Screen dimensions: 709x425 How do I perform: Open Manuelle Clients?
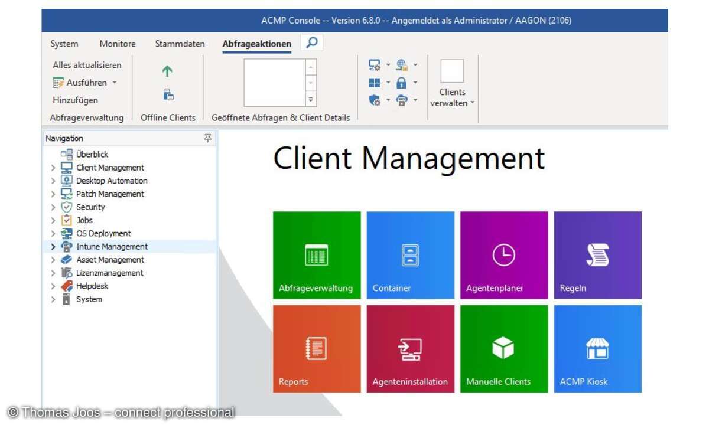click(503, 348)
